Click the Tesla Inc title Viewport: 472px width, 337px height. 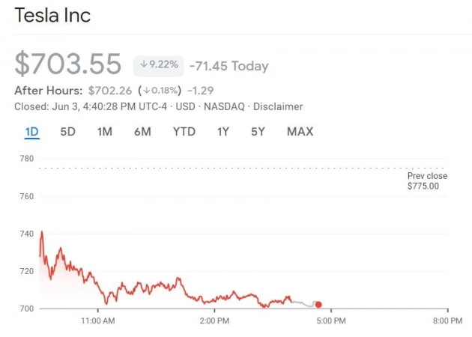pyautogui.click(x=52, y=15)
